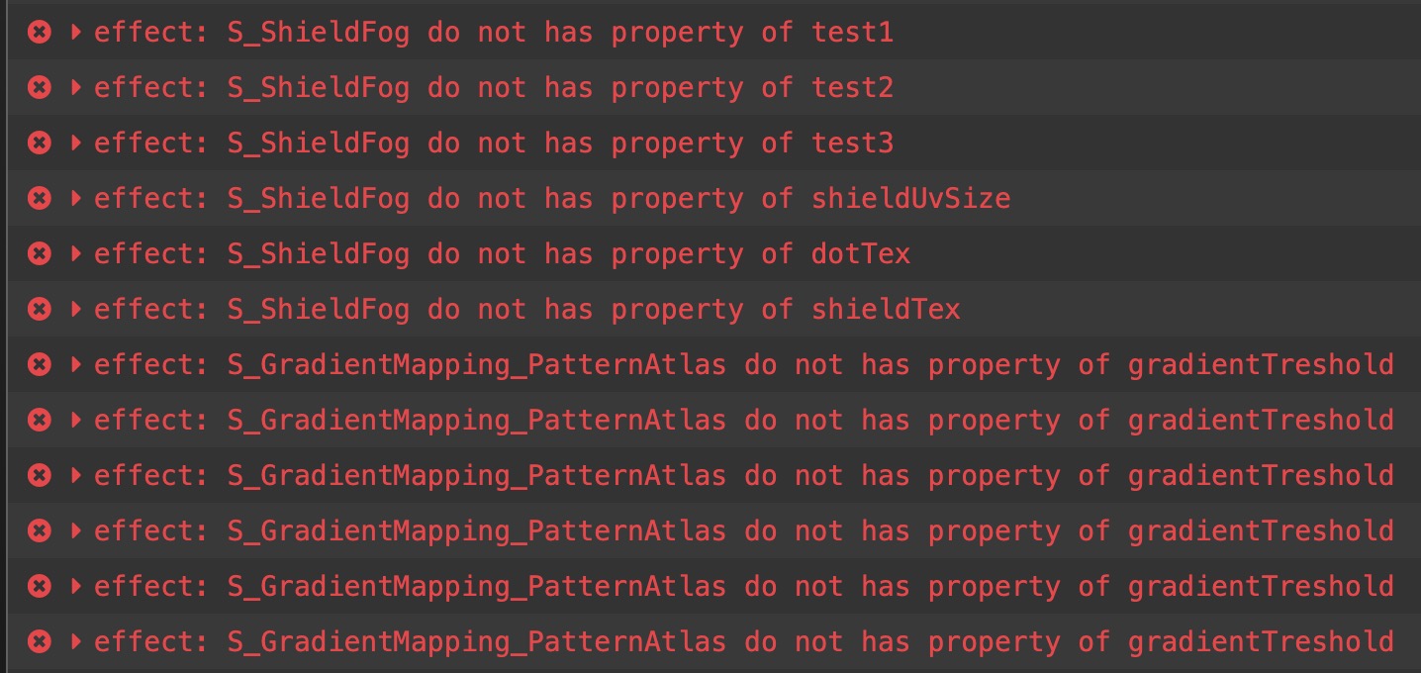This screenshot has height=673, width=1421.
Task: Click the error icon on the first gradientTreshold row
Action: 39,365
